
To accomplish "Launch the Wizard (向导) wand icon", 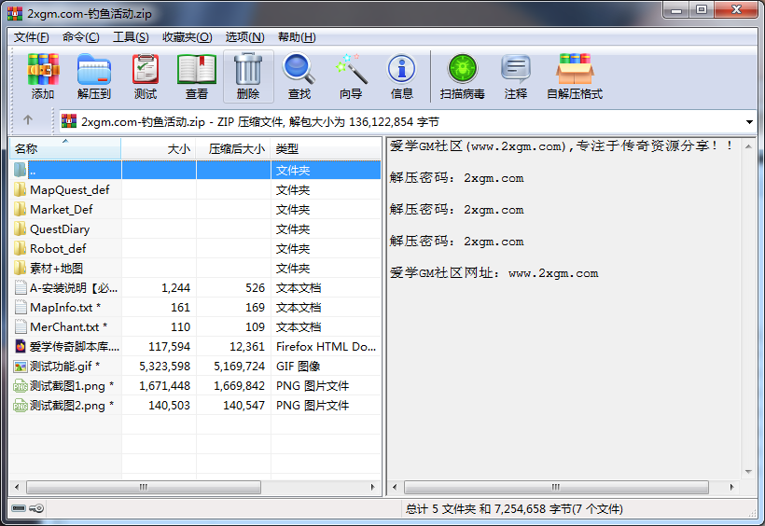I will (x=352, y=69).
